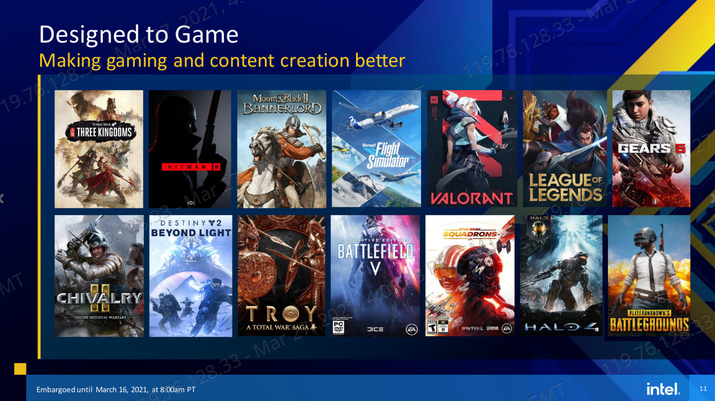Select the Halo 4 cover art
This screenshot has height=401, width=715.
click(x=561, y=276)
